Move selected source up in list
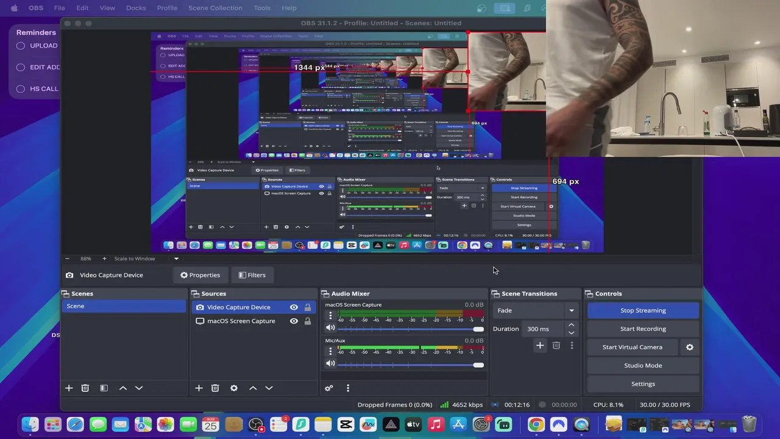The width and height of the screenshot is (780, 439). pyautogui.click(x=253, y=388)
